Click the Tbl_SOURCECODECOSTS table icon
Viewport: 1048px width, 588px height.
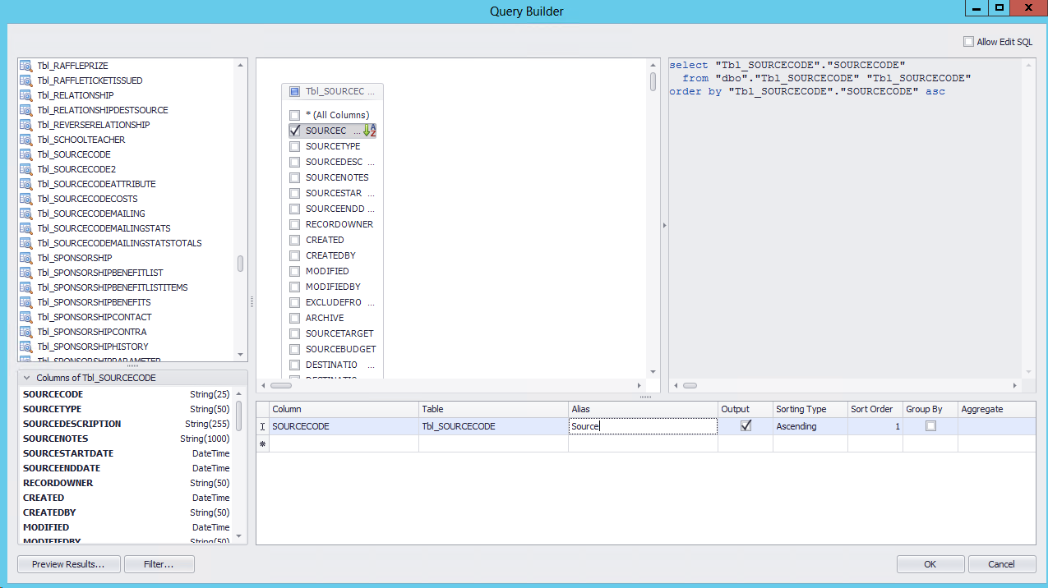click(x=25, y=199)
